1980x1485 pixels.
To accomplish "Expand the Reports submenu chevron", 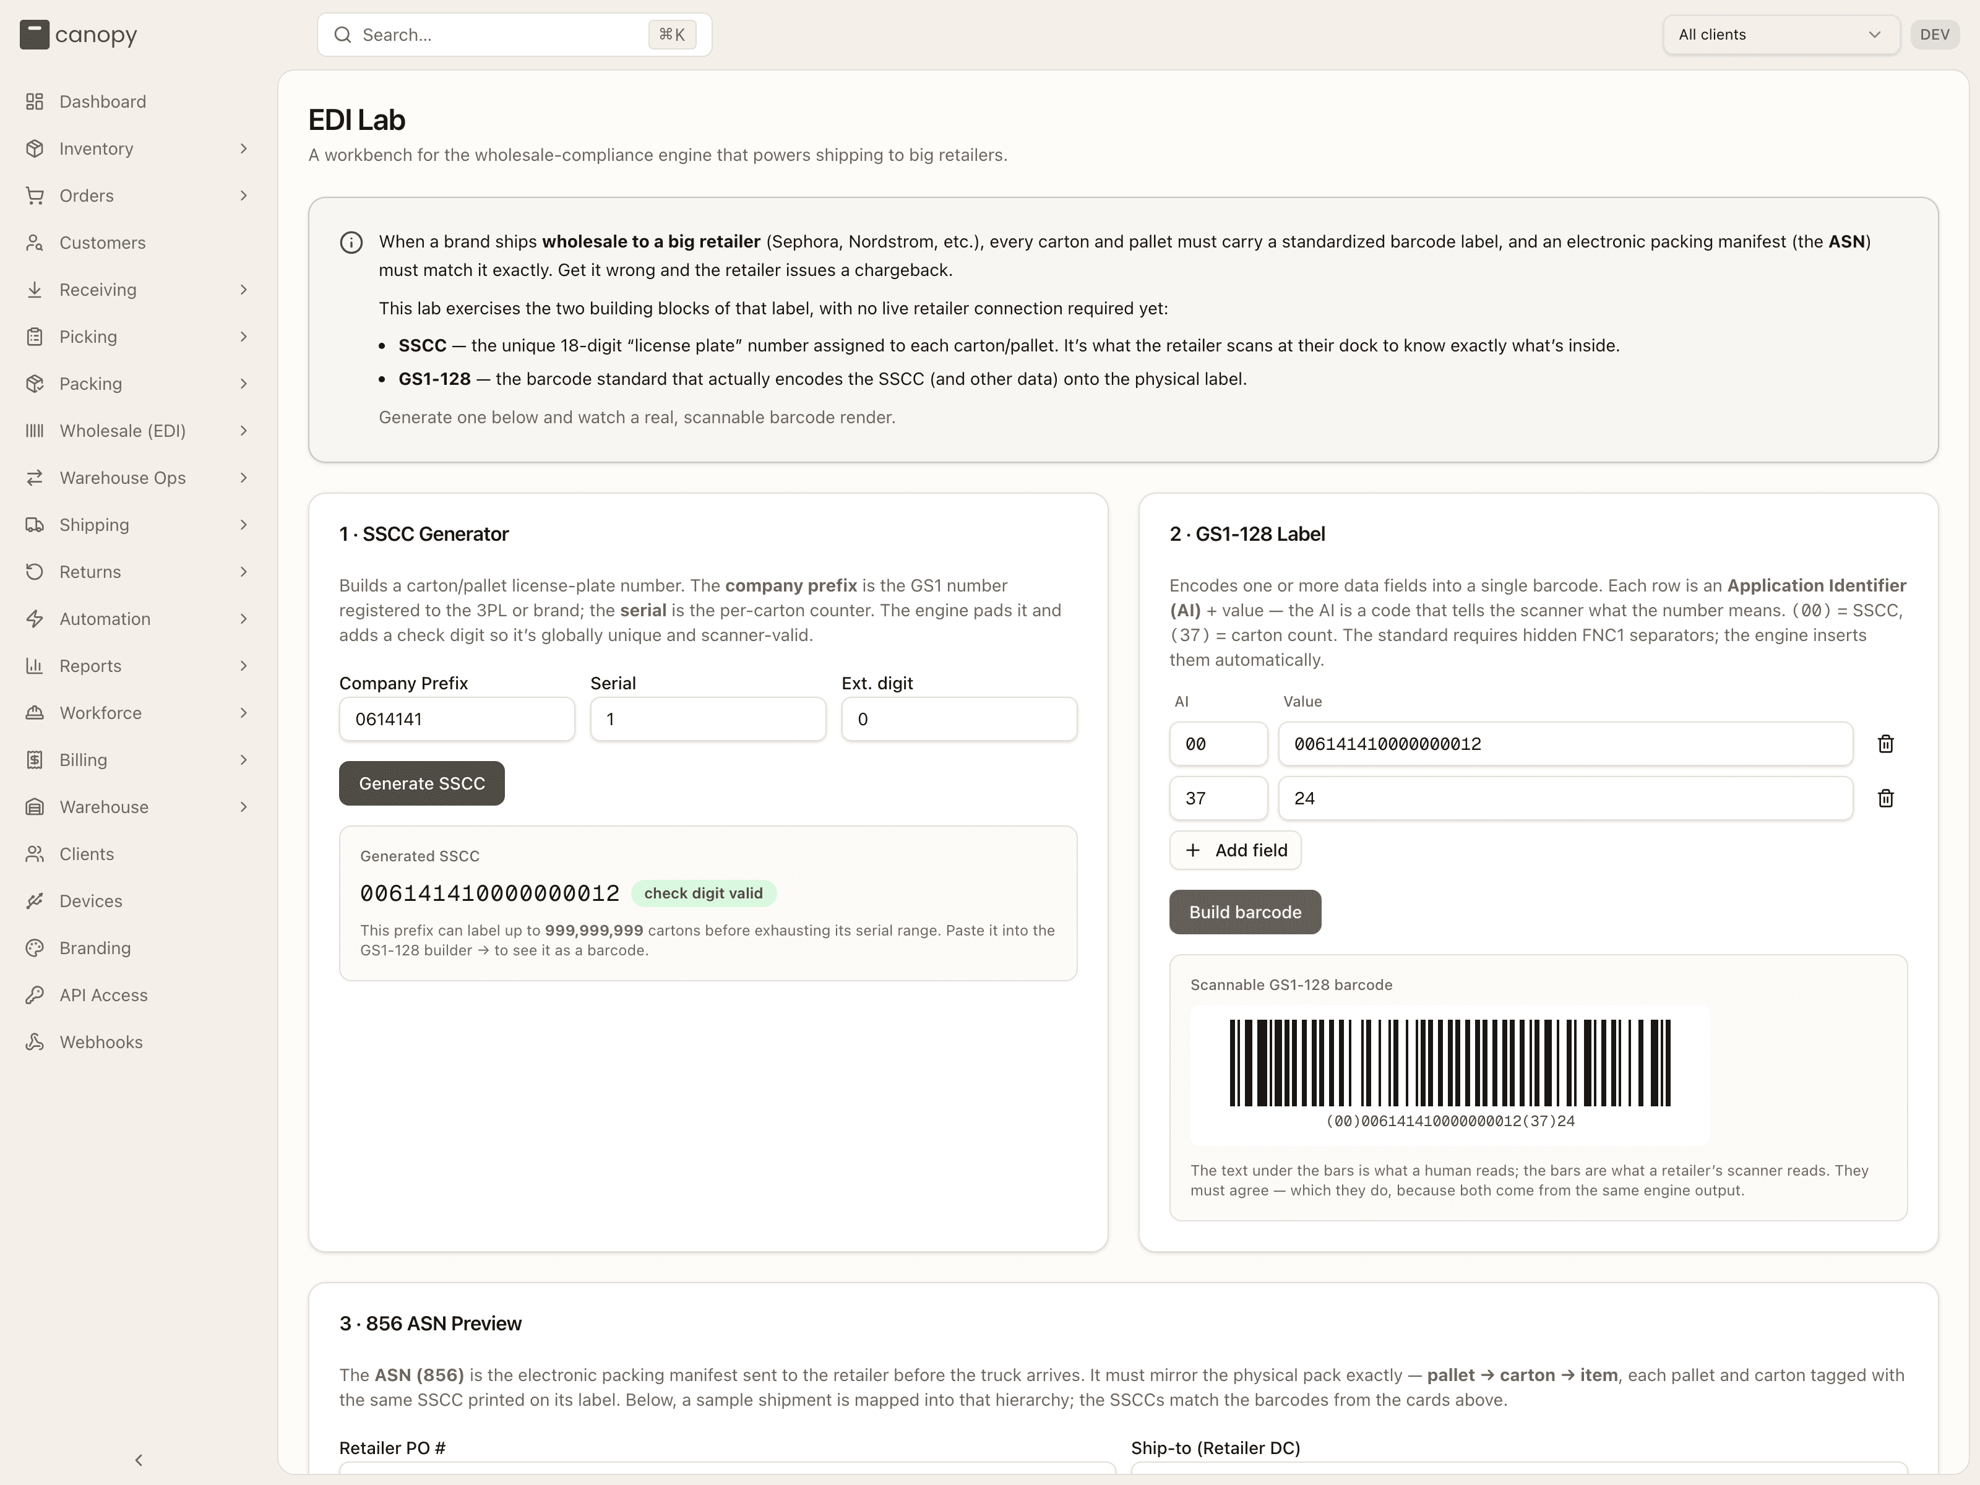I will tap(243, 666).
